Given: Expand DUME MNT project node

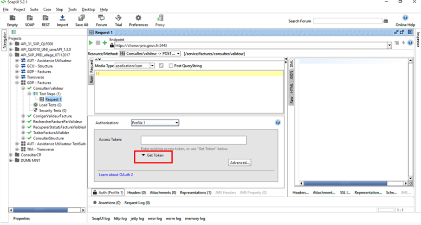Looking at the screenshot, I should pyautogui.click(x=11, y=161).
